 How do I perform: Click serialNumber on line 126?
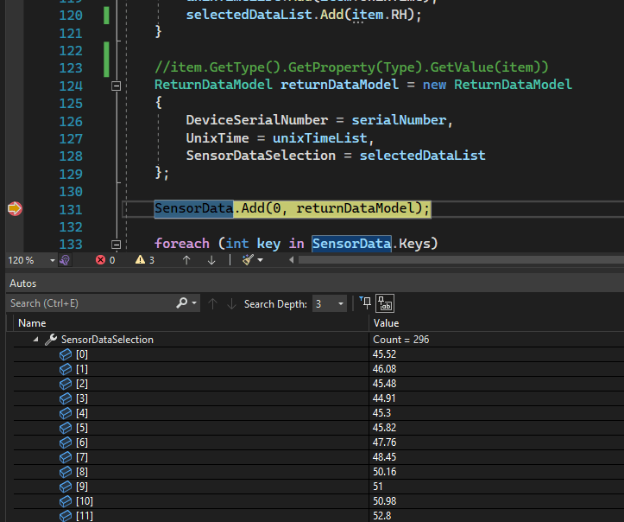click(399, 120)
